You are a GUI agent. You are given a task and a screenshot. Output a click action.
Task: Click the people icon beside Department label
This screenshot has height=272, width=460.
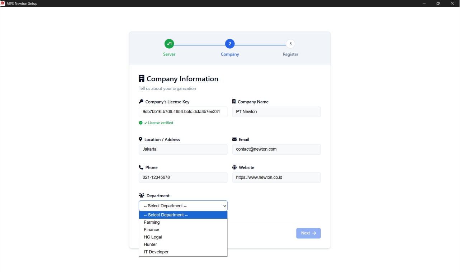pos(141,196)
